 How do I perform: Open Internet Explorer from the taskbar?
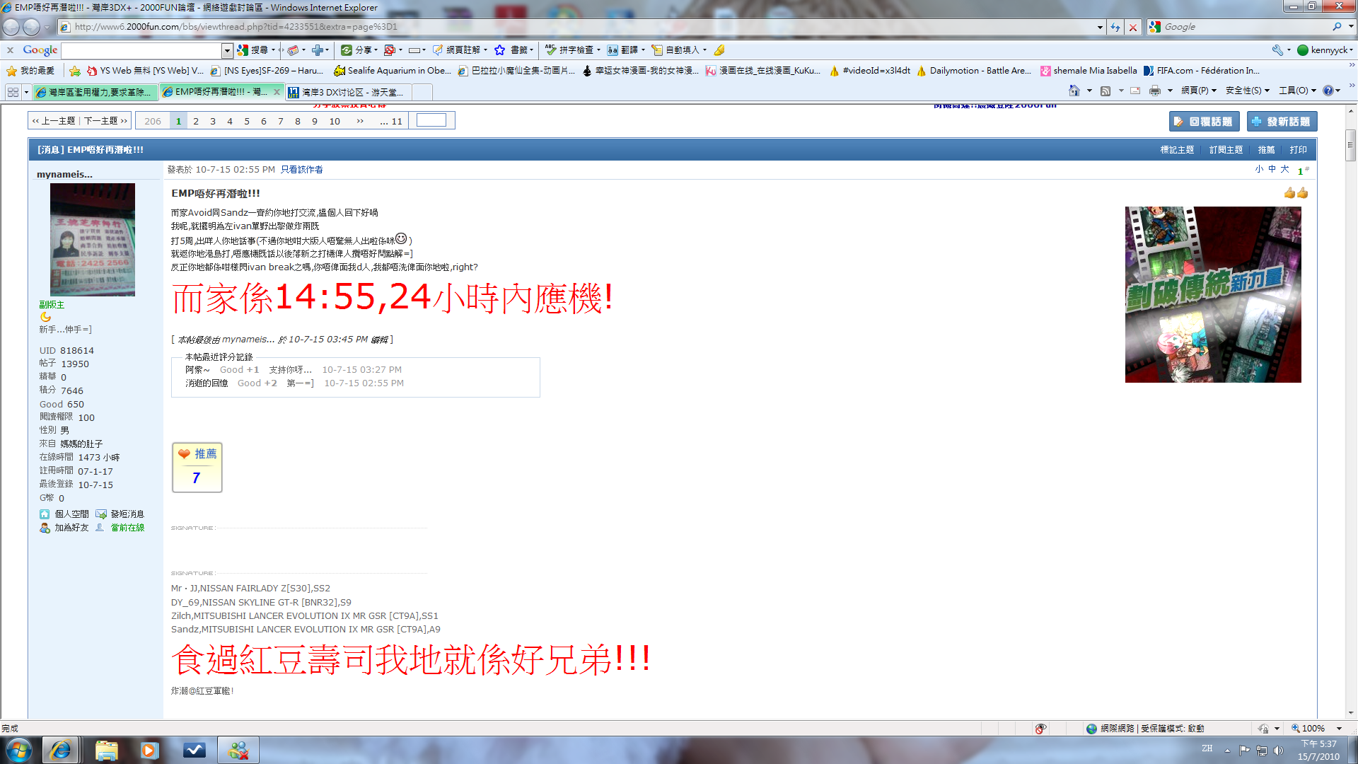(x=60, y=750)
